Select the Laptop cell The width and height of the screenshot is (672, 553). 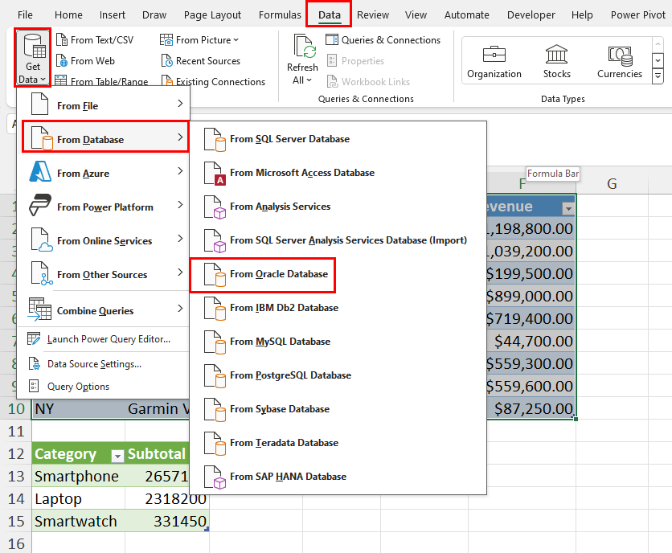point(79,498)
